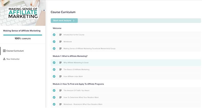
Task: Toggle completion check for Why Affiliate Marketing Is Great
Action: pos(54,63)
